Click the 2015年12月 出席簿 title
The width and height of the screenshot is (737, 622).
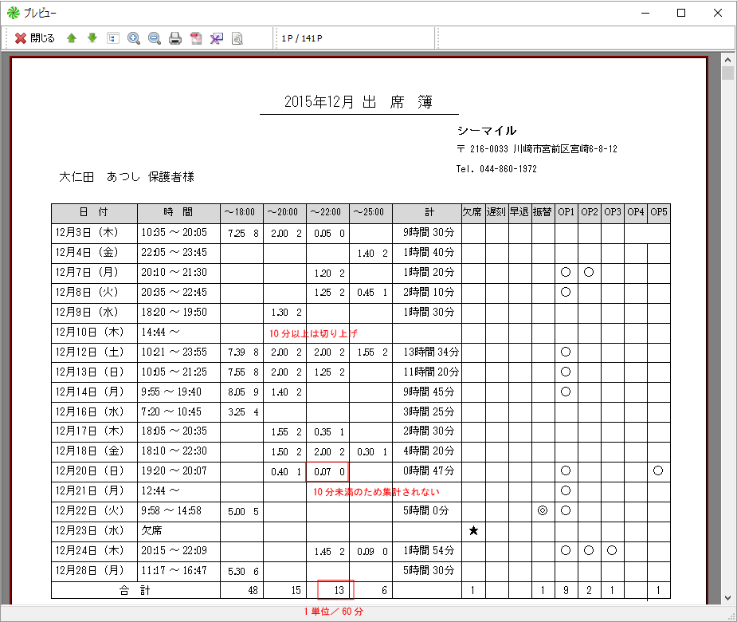(x=359, y=102)
